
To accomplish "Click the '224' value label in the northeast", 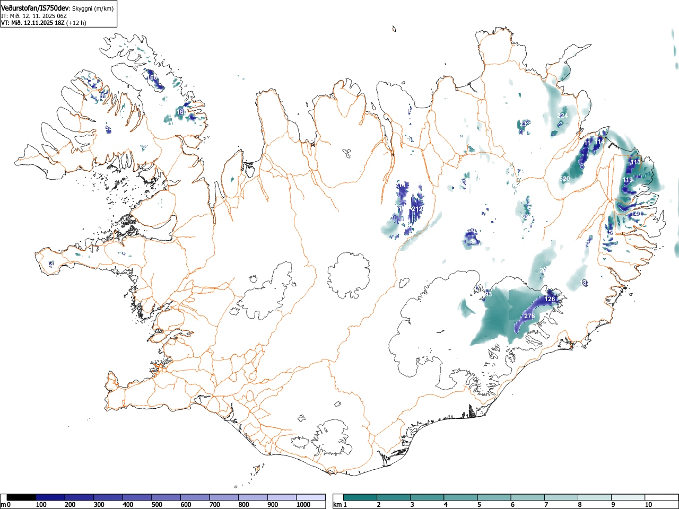I will pyautogui.click(x=563, y=115).
